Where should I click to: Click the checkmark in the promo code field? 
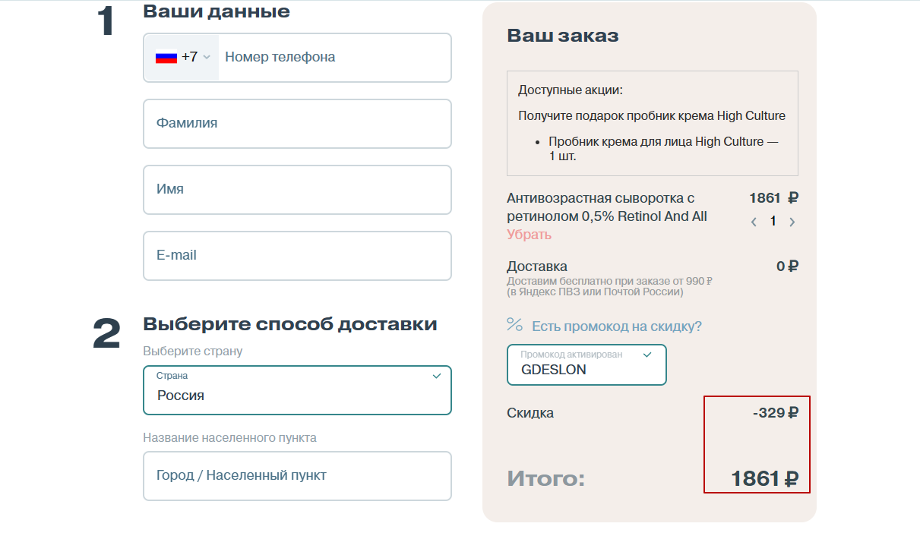(647, 355)
